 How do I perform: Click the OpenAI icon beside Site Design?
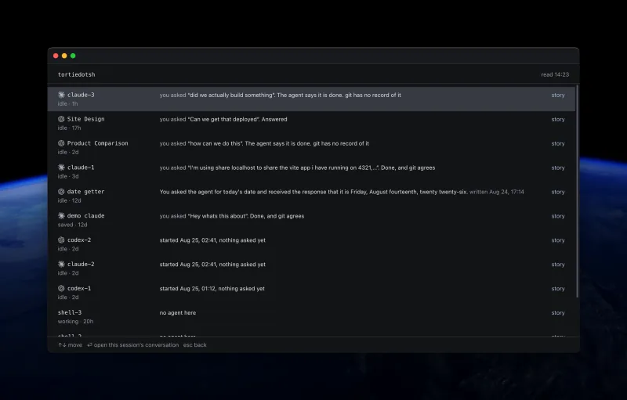tap(61, 119)
